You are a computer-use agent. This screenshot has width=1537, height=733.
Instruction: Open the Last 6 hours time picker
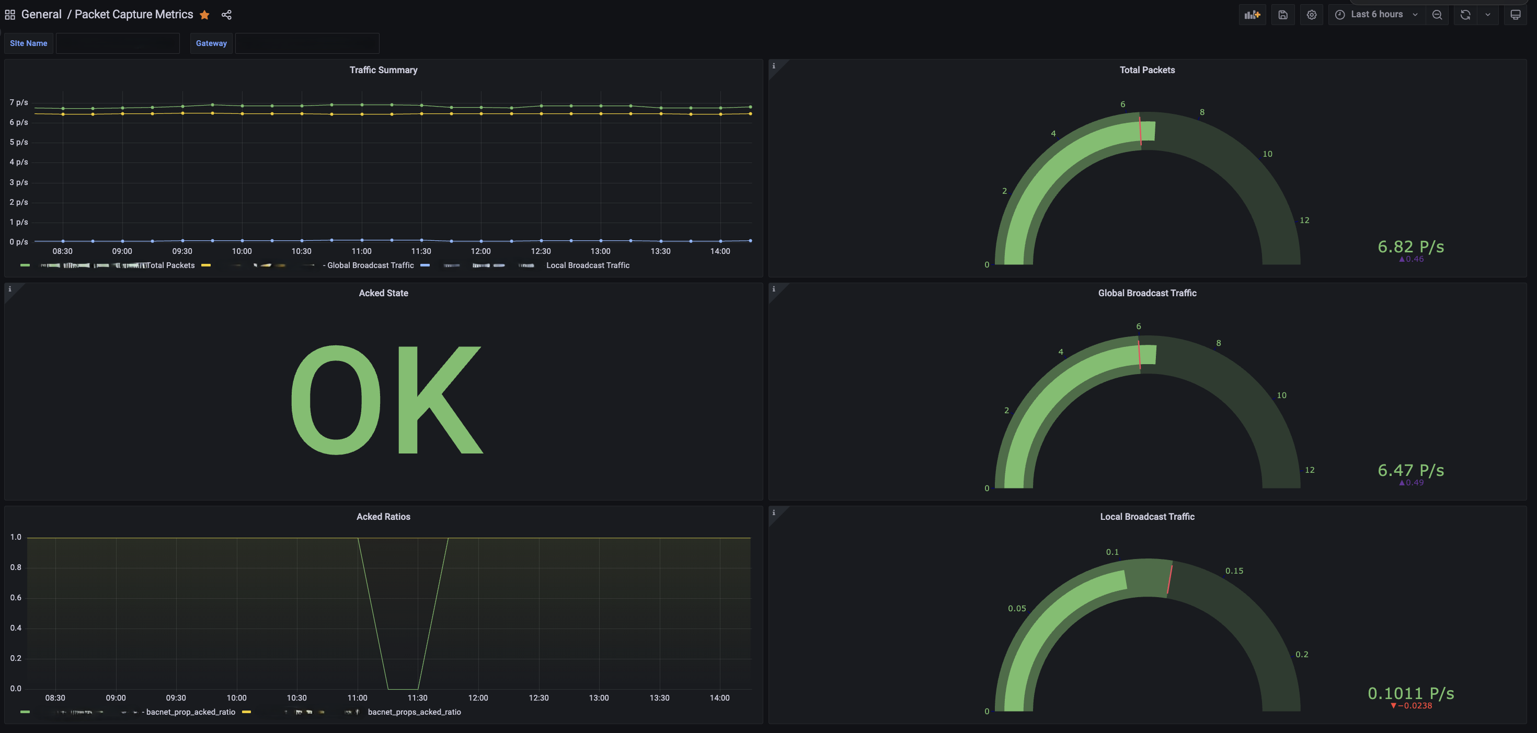tap(1377, 15)
